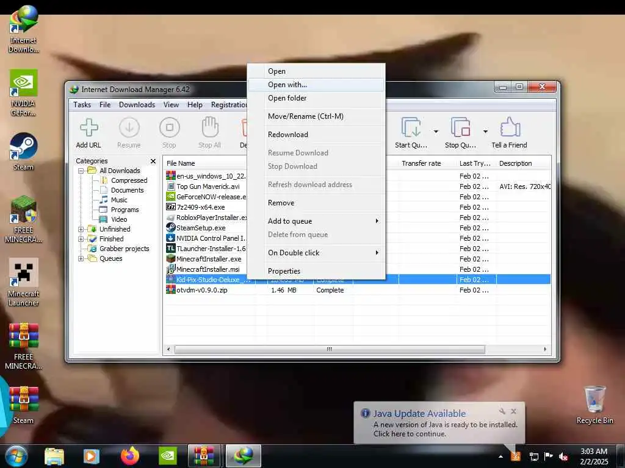Click the media player taskbar icon

tap(91, 456)
